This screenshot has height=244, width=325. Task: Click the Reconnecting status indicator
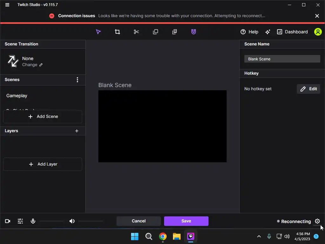(x=294, y=221)
